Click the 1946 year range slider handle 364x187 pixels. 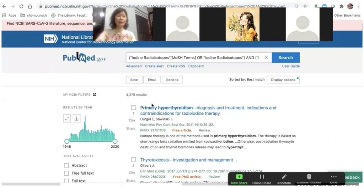pyautogui.click(x=66, y=141)
